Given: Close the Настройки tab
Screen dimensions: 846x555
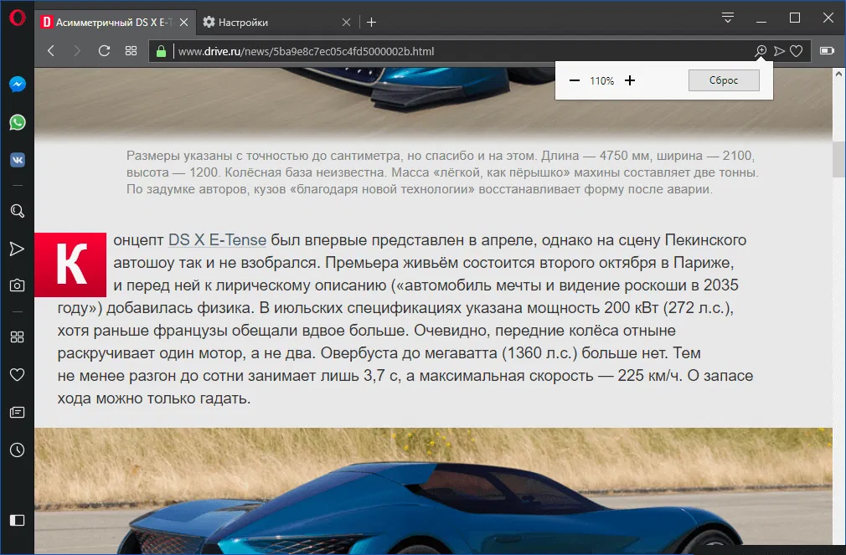Looking at the screenshot, I should (x=347, y=22).
